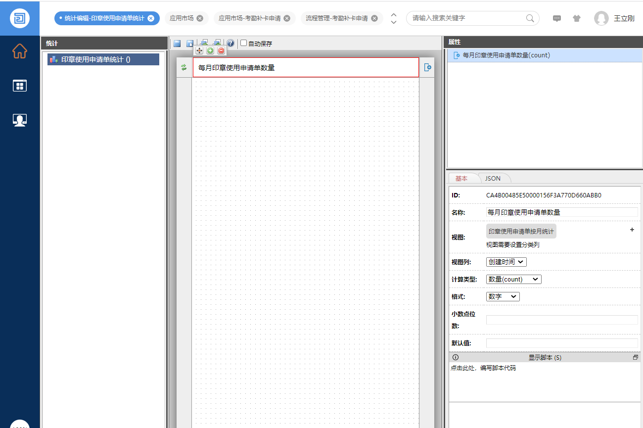The height and width of the screenshot is (428, 643).
Task: Click the plus icon next to the view
Action: [632, 230]
